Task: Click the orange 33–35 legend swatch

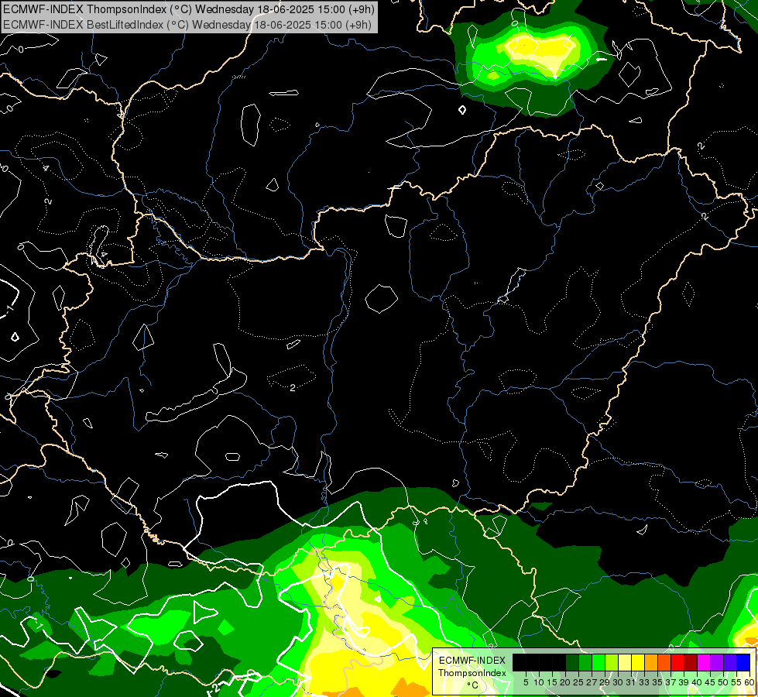Action: pos(650,662)
